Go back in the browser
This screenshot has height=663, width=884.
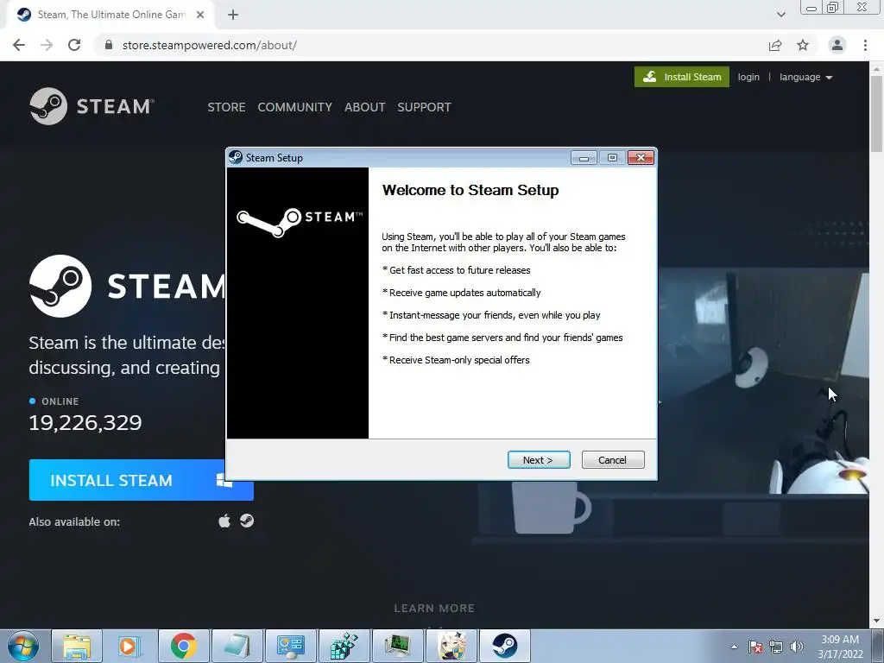click(19, 45)
